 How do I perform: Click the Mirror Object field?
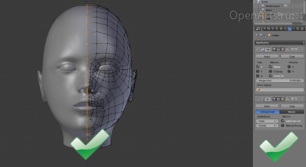279,89
